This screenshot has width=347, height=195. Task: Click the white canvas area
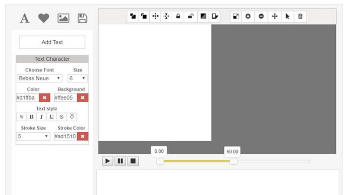pyautogui.click(x=155, y=83)
